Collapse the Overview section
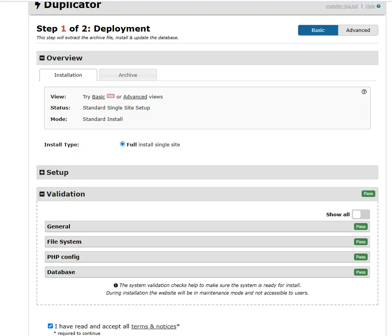 42,58
